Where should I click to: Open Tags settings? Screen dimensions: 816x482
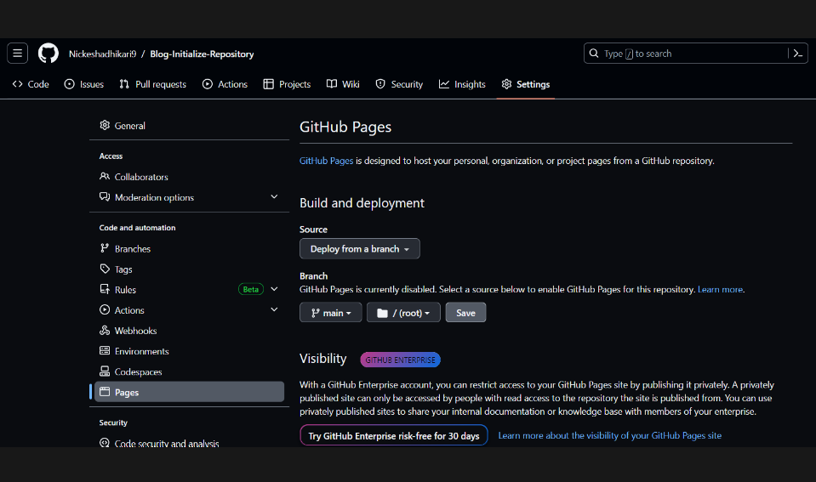pyautogui.click(x=189, y=269)
